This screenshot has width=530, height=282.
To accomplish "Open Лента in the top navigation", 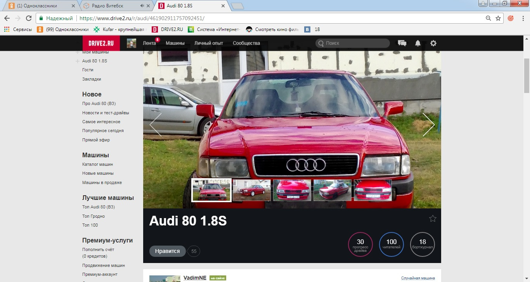I will click(x=149, y=43).
